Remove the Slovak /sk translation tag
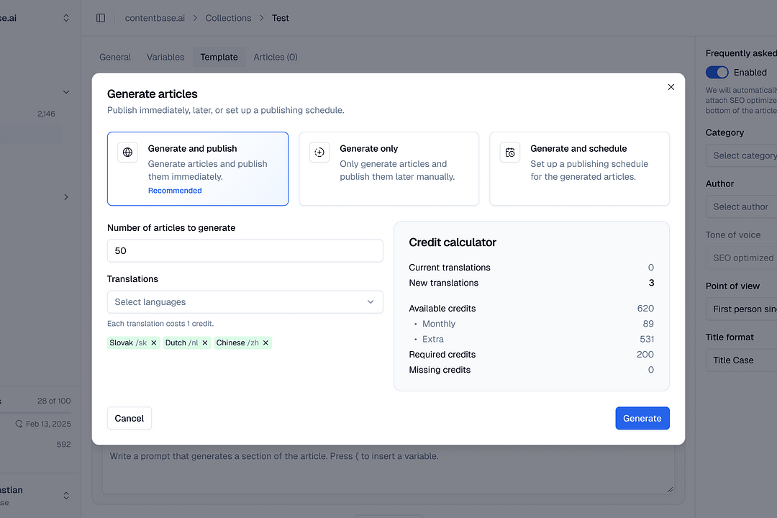Image resolution: width=777 pixels, height=518 pixels. click(155, 342)
